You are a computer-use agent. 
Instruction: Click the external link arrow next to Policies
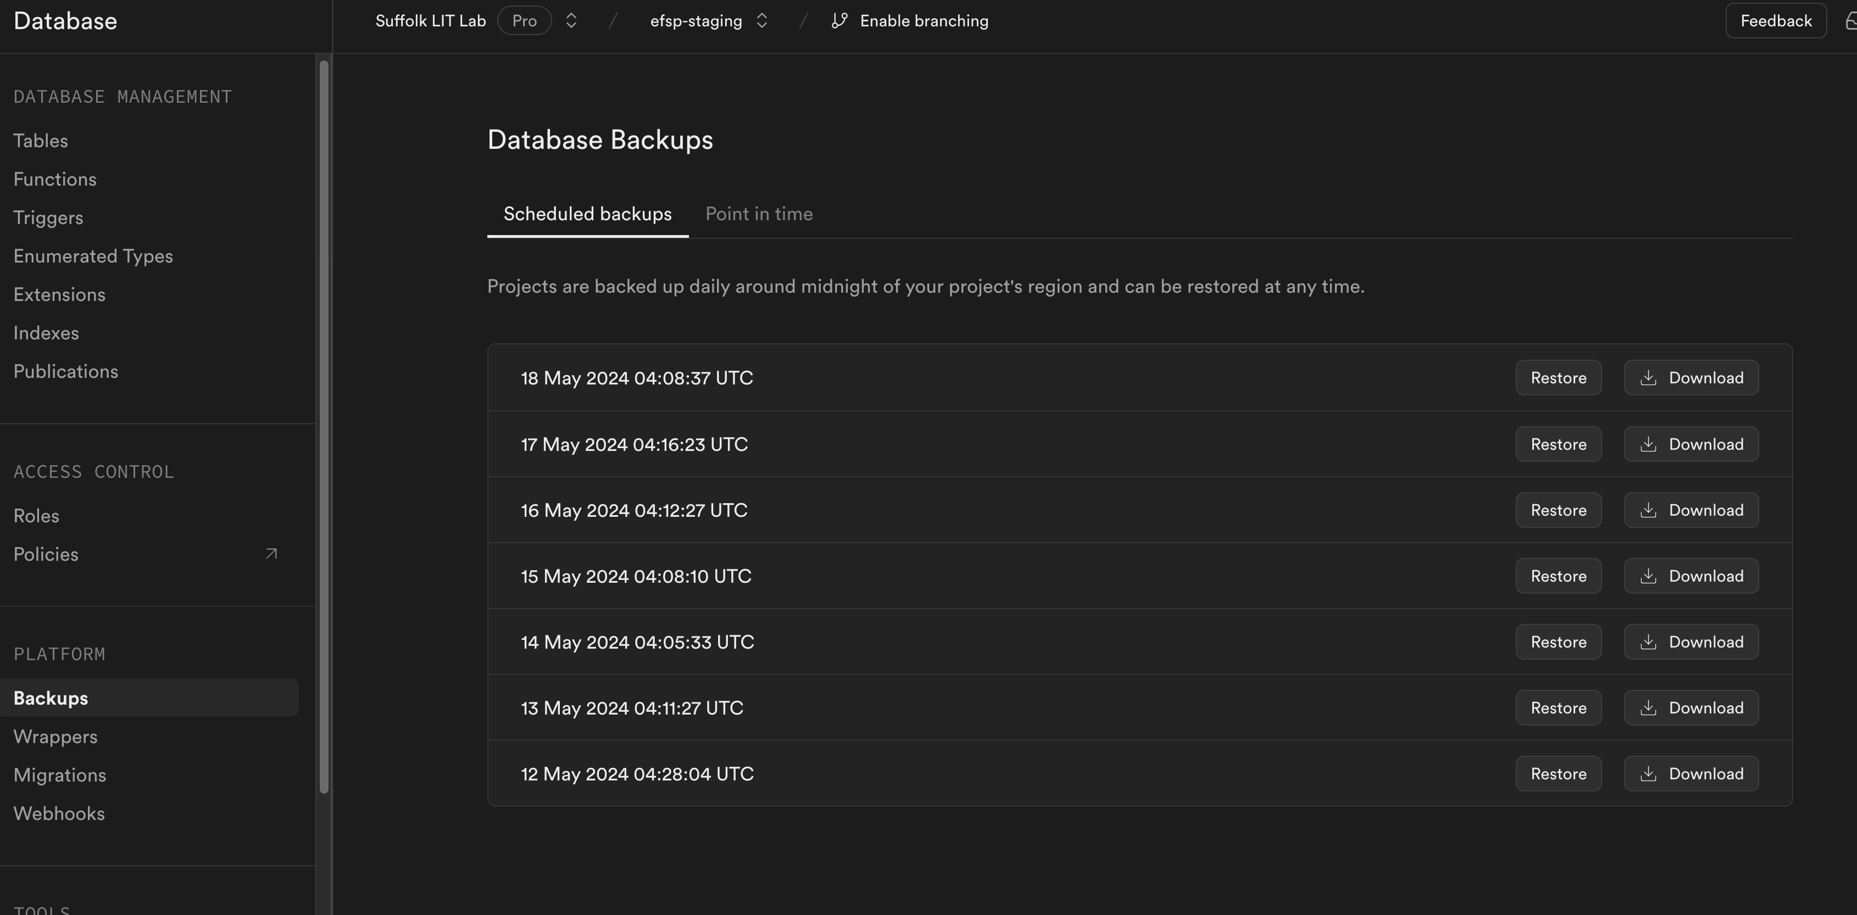(271, 554)
